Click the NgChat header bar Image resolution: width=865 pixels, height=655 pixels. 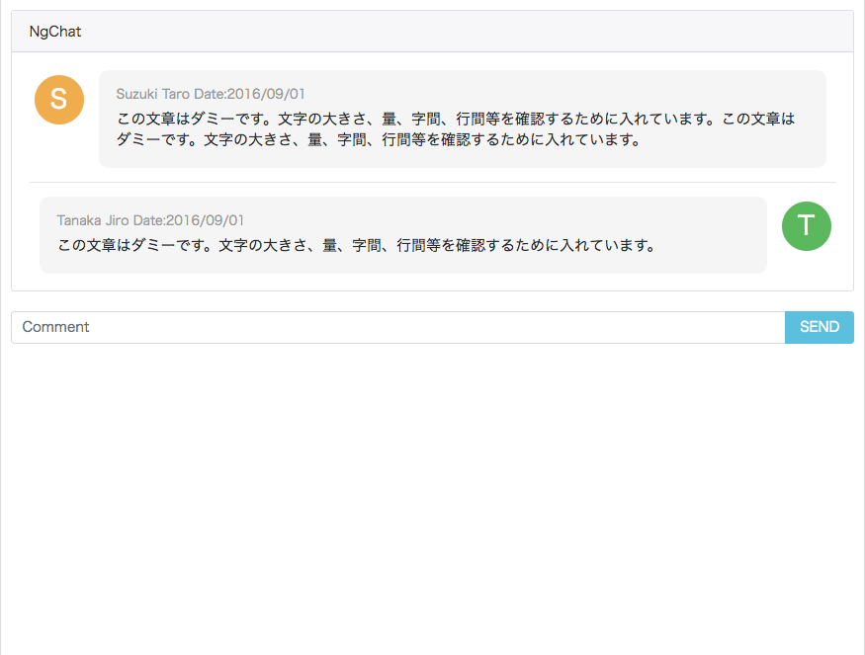coord(431,31)
